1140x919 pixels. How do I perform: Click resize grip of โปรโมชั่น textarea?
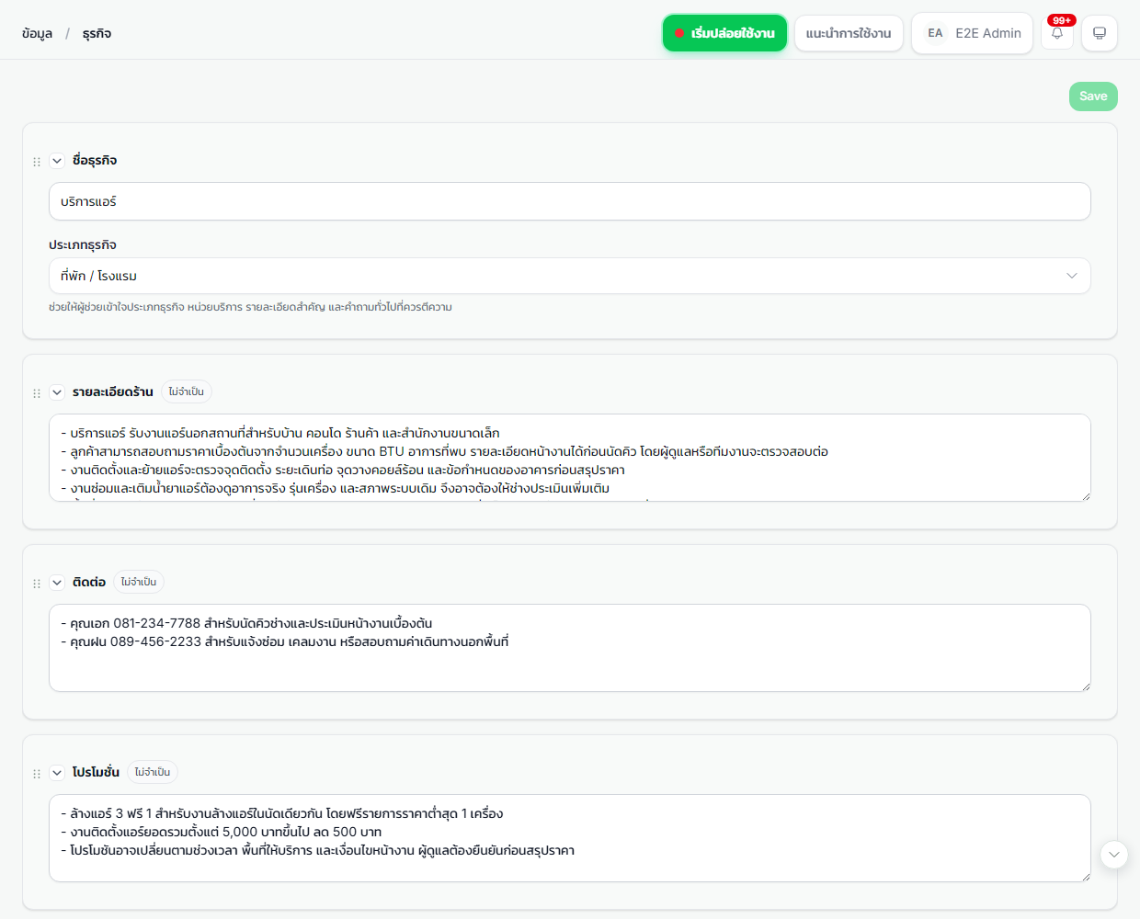click(1085, 876)
